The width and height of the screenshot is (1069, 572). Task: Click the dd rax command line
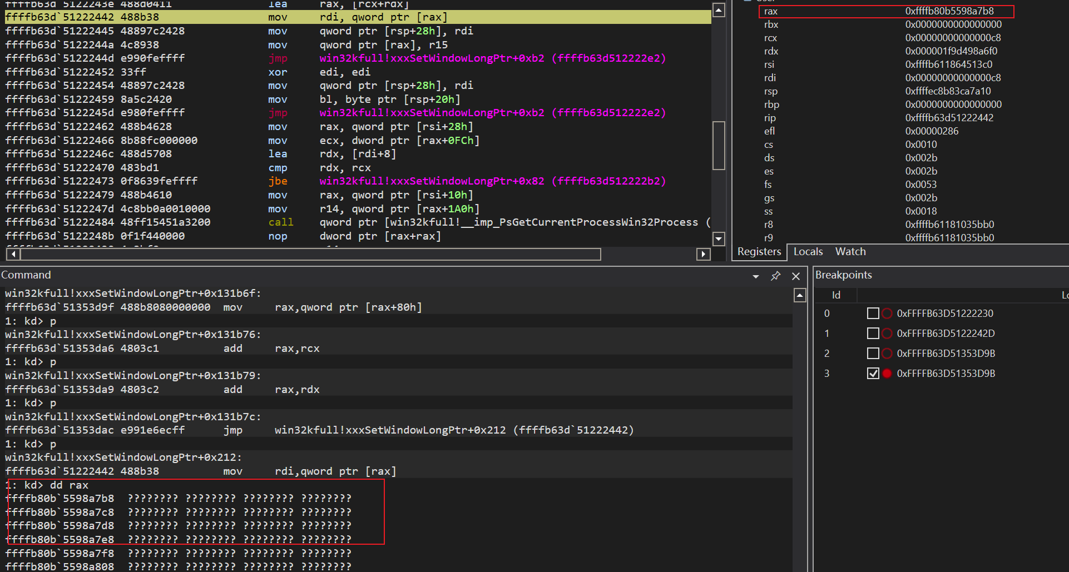(47, 485)
